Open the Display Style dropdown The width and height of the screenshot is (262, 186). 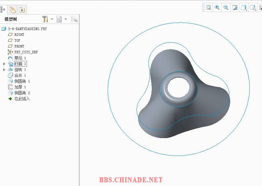244,8
